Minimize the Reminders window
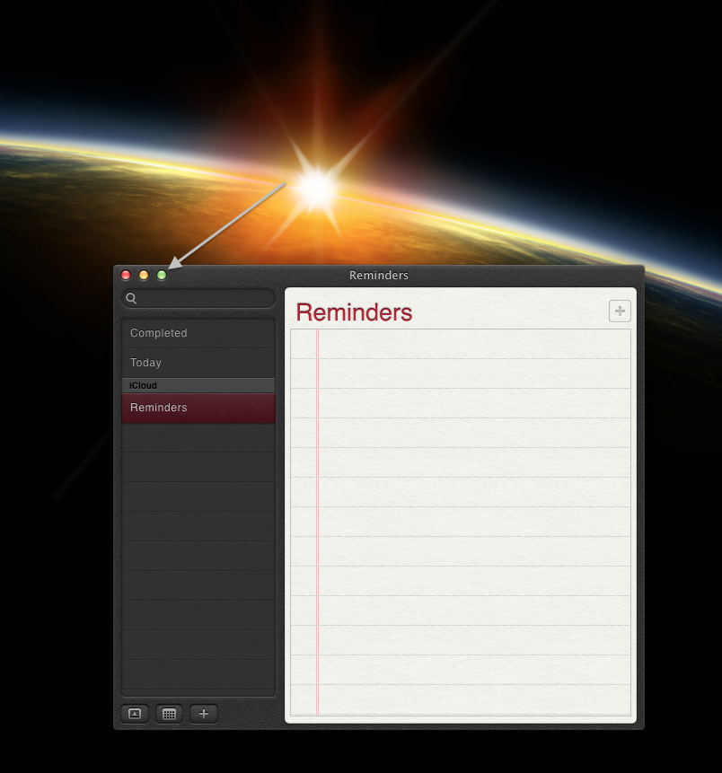The image size is (722, 773). click(144, 275)
